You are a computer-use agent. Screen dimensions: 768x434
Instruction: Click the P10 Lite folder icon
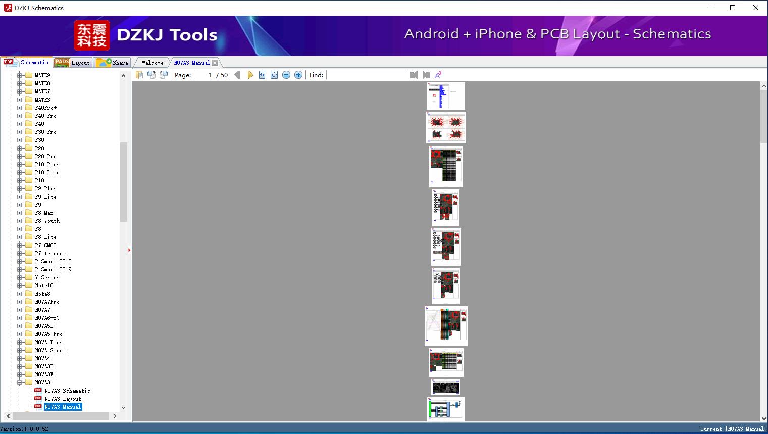pyautogui.click(x=29, y=172)
